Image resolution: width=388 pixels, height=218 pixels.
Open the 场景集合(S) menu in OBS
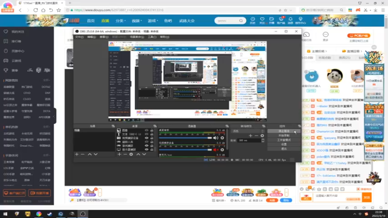137,37
